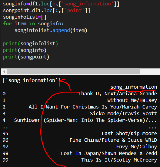Click row index 95 in output
The image size is (160, 167).
pos(5,134)
